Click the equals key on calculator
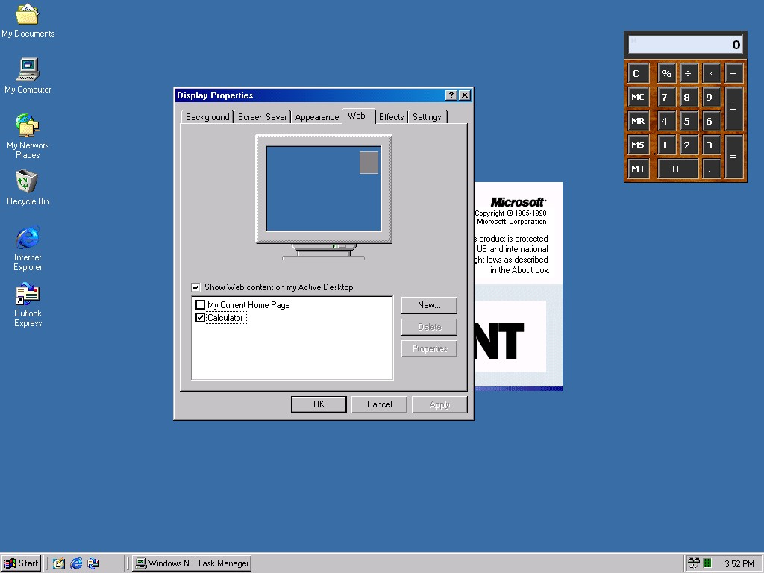Viewport: 764px width, 573px height. 733,157
